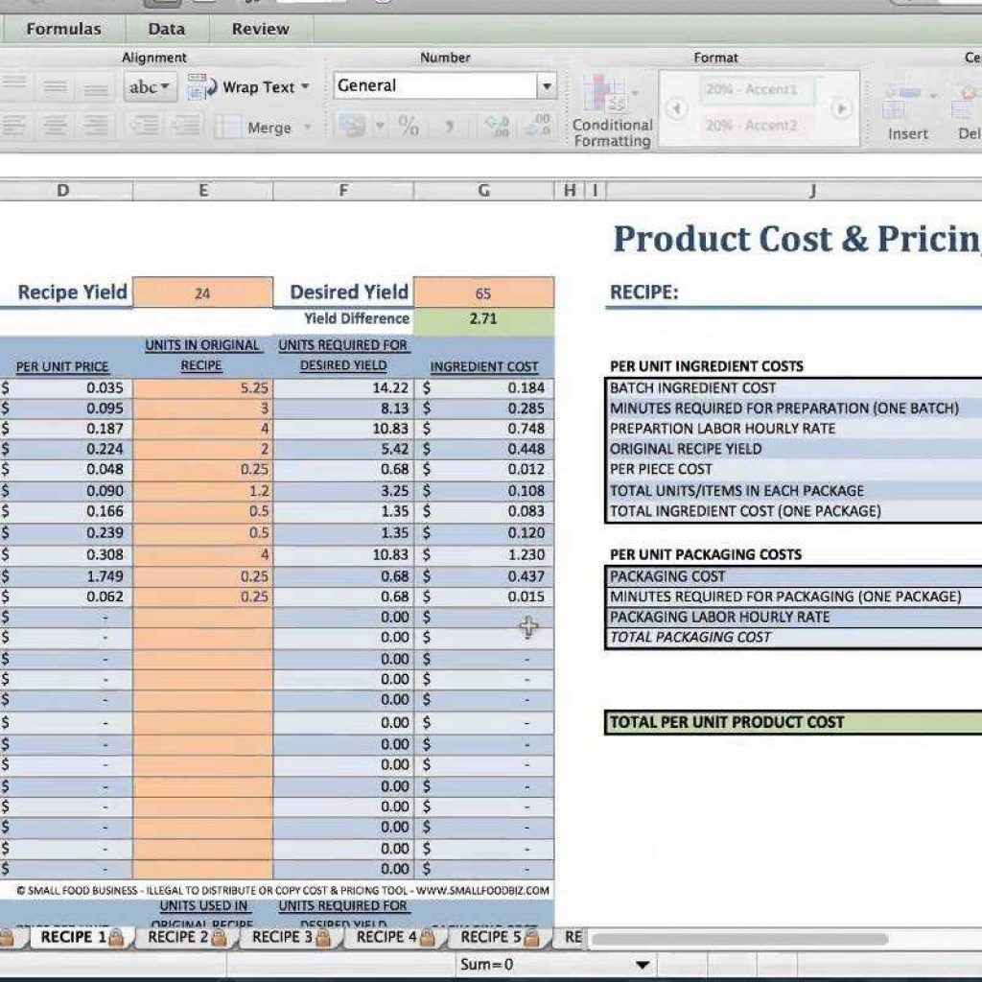Click the Merge button
982x982 pixels.
(x=269, y=128)
